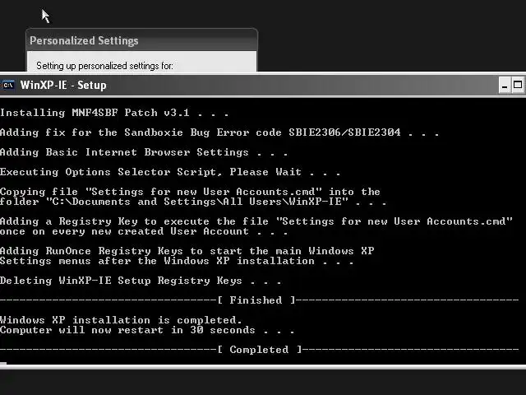Click the 'Installing MNF4SBF Patch v3.1' line
Screen dimensions: 526x395
click(x=114, y=113)
